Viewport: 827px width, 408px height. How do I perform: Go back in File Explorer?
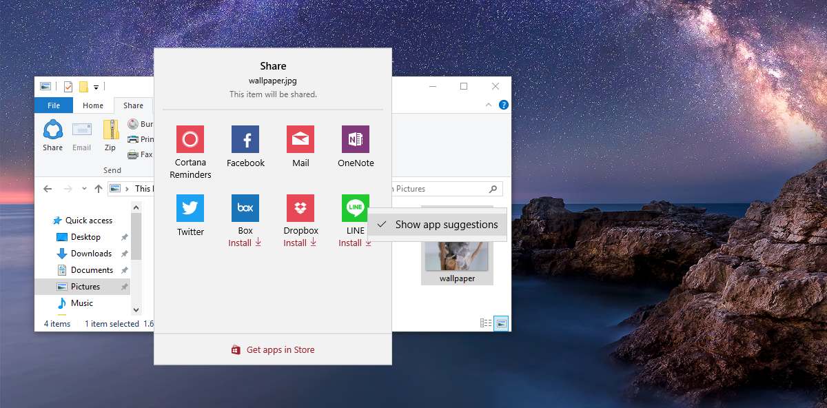[x=48, y=189]
